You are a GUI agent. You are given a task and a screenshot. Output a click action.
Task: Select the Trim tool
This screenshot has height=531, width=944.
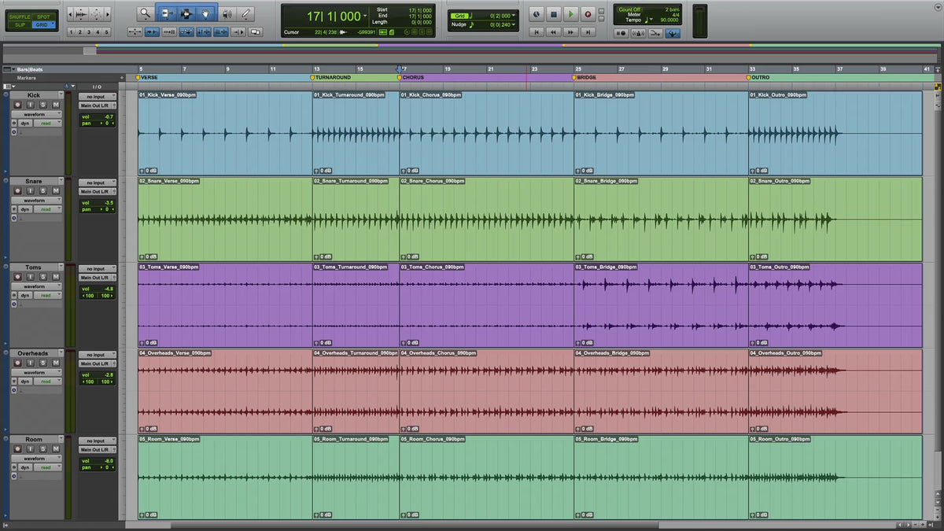pos(166,13)
